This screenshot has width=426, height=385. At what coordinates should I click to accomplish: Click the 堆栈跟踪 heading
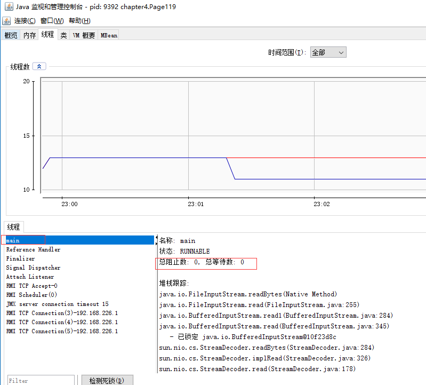pyautogui.click(x=174, y=283)
